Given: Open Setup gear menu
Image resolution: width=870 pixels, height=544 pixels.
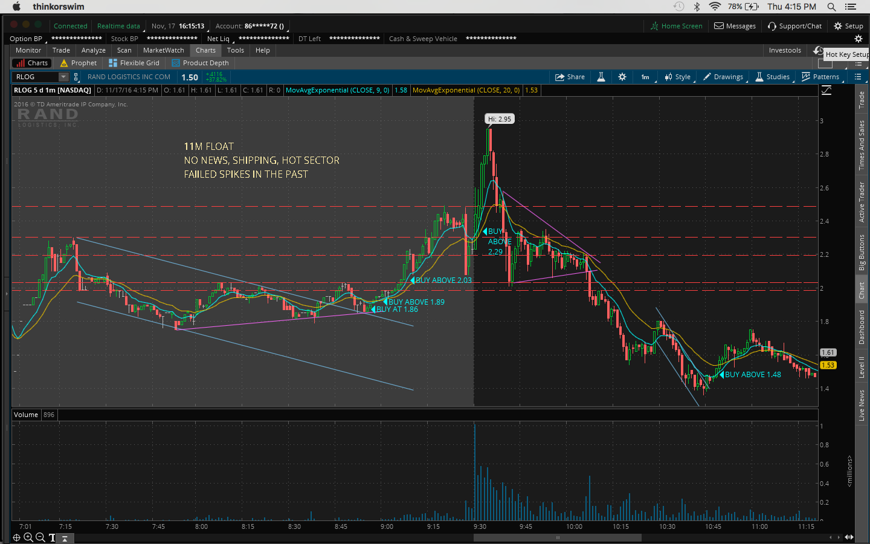Looking at the screenshot, I should click(849, 26).
